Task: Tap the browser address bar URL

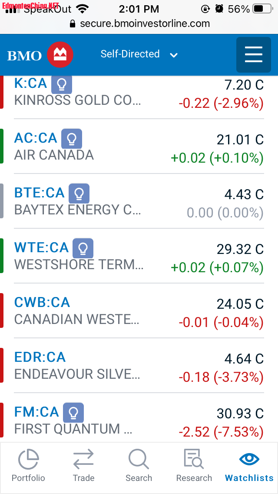Action: pos(145,23)
